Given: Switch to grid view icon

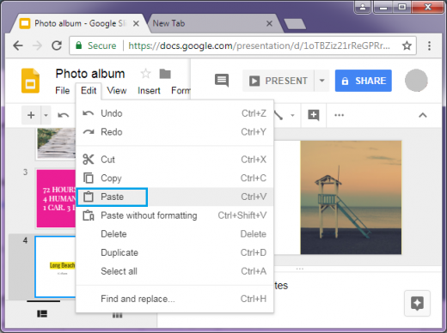Looking at the screenshot, I should click(117, 315).
